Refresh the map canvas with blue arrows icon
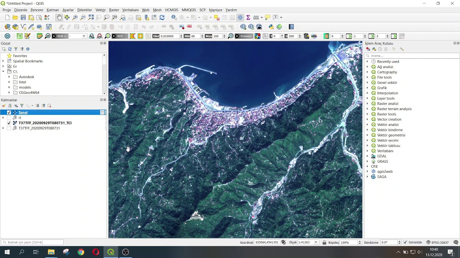This screenshot has height=258, width=460. 162,17
